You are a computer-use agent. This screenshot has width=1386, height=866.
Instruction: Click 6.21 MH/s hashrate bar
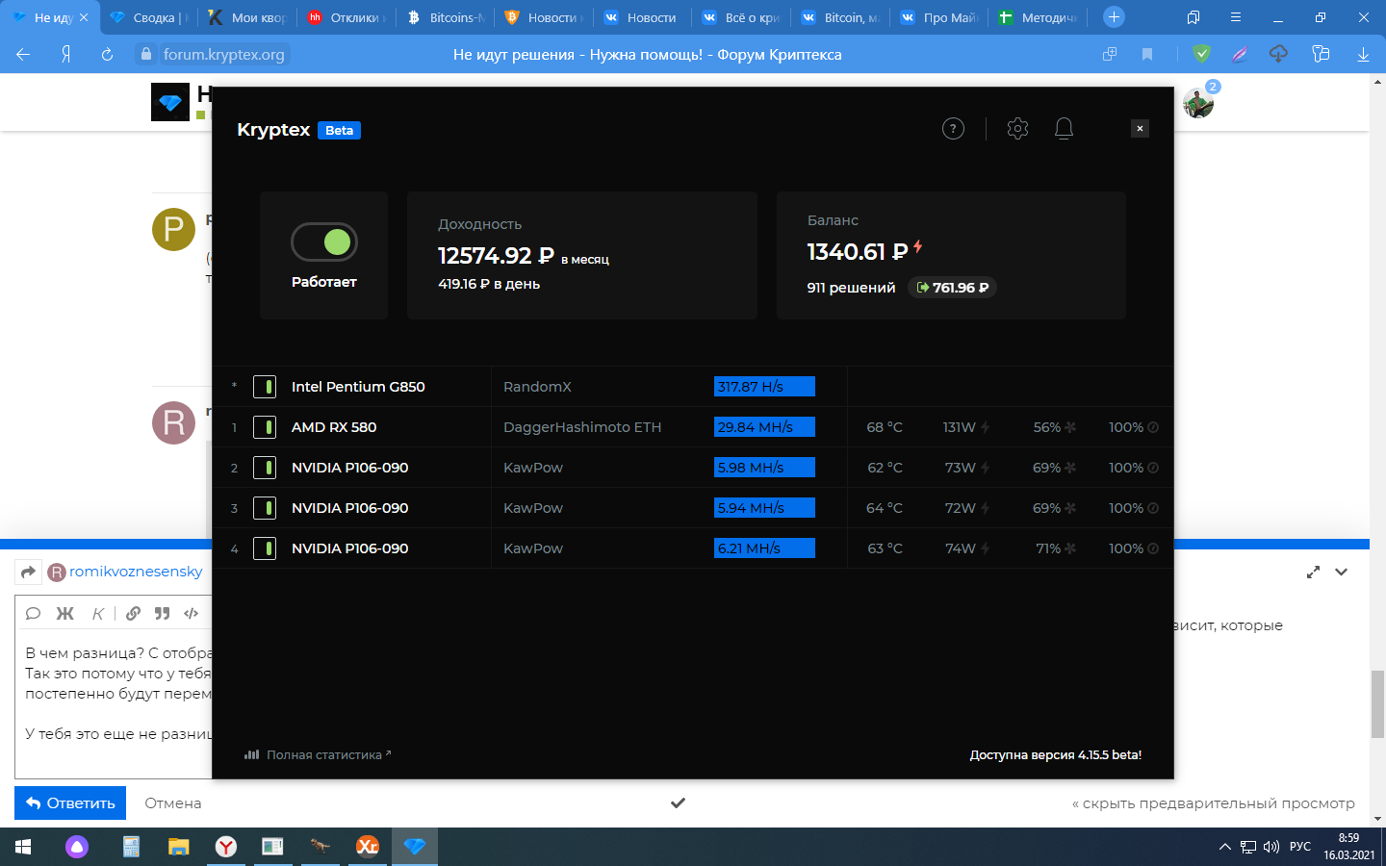pyautogui.click(x=764, y=548)
